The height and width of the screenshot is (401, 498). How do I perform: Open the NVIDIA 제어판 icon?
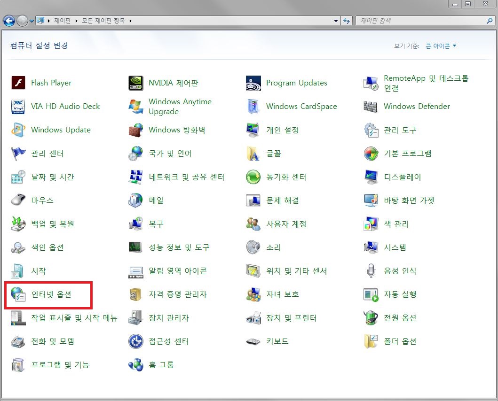(135, 83)
